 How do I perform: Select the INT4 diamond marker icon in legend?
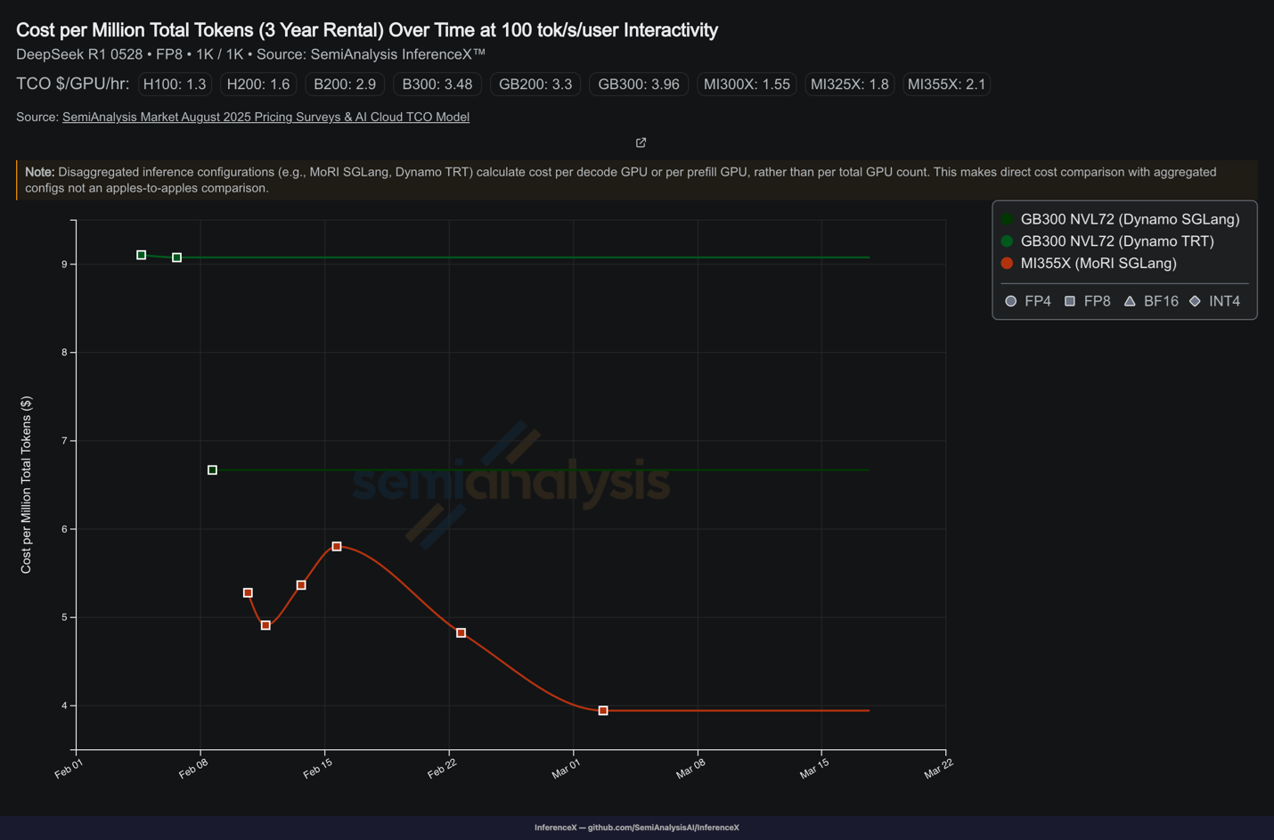pyautogui.click(x=1195, y=301)
